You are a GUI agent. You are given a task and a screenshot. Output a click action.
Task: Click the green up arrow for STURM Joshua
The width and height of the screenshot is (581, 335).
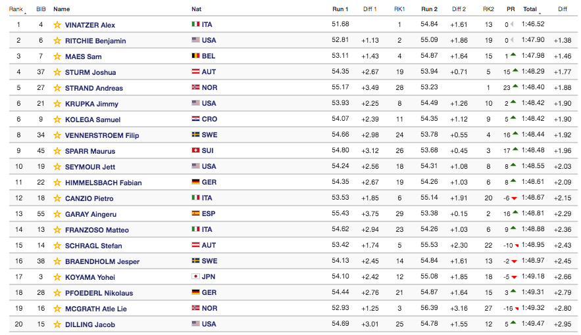click(515, 71)
